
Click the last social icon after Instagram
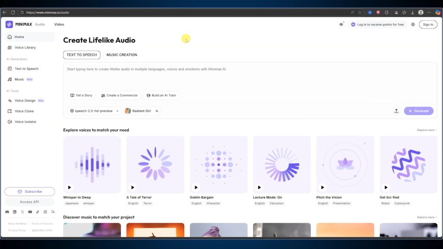(x=53, y=212)
